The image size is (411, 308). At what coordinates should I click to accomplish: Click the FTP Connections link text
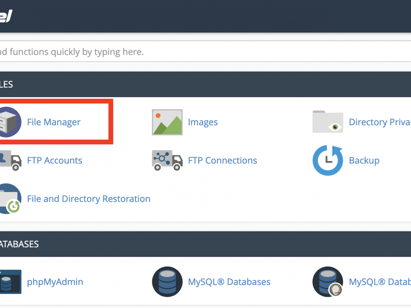223,161
